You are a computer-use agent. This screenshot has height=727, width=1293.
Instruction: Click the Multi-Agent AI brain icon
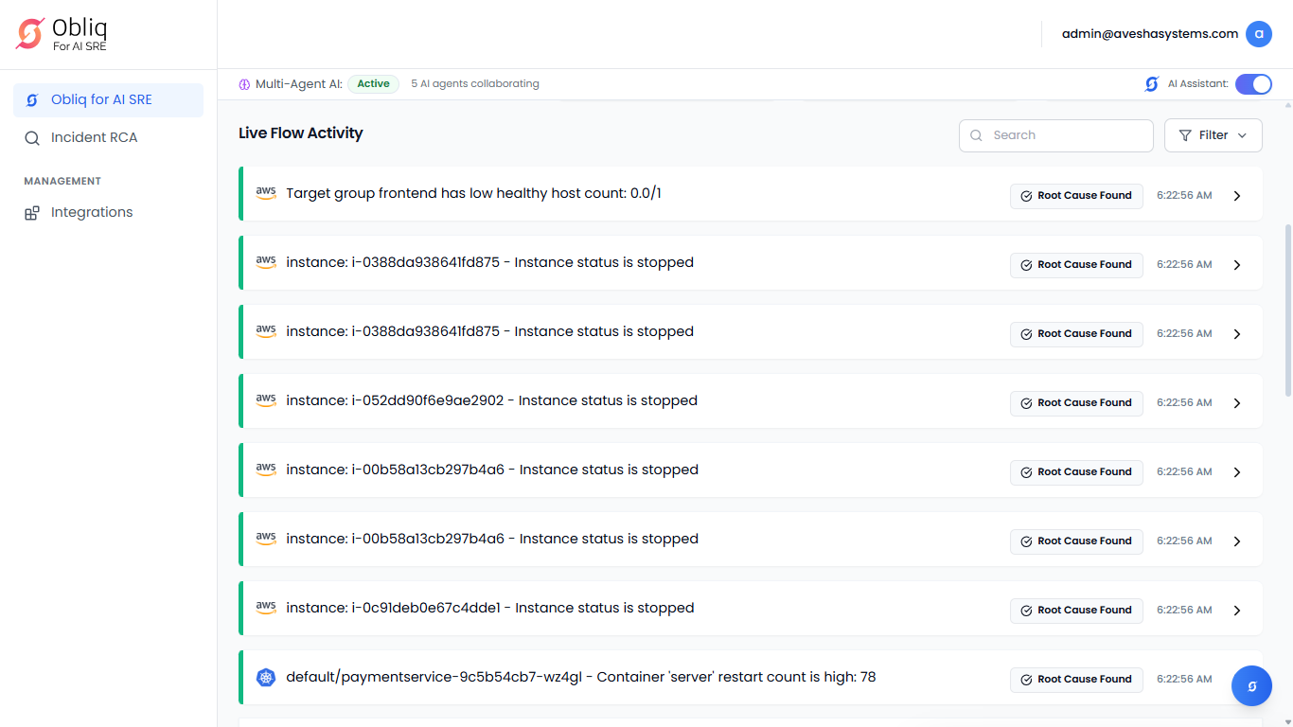244,84
